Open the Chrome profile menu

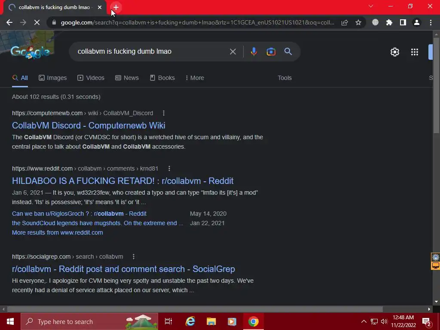coord(417,22)
